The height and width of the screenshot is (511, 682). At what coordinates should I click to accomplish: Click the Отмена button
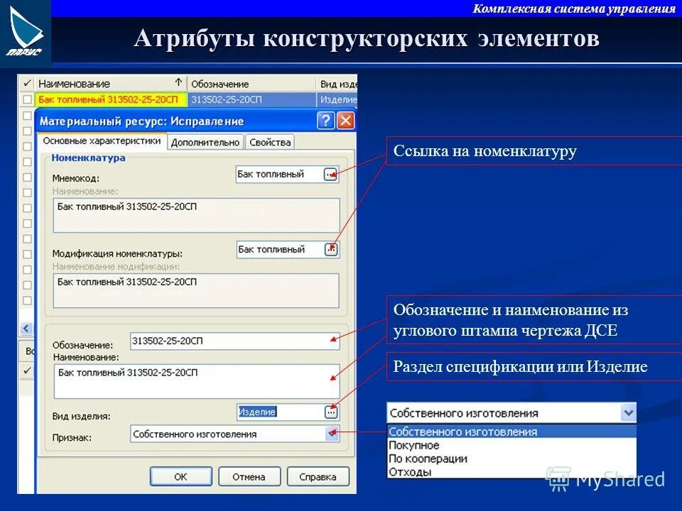249,477
